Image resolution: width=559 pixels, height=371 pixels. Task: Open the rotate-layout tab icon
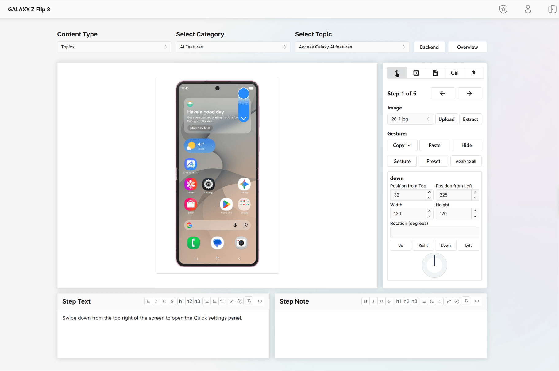[454, 73]
